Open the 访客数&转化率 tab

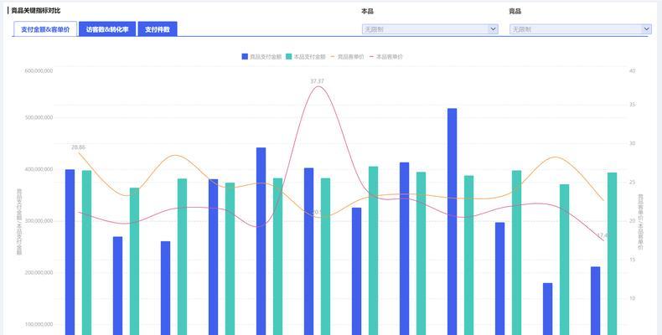[x=107, y=29]
